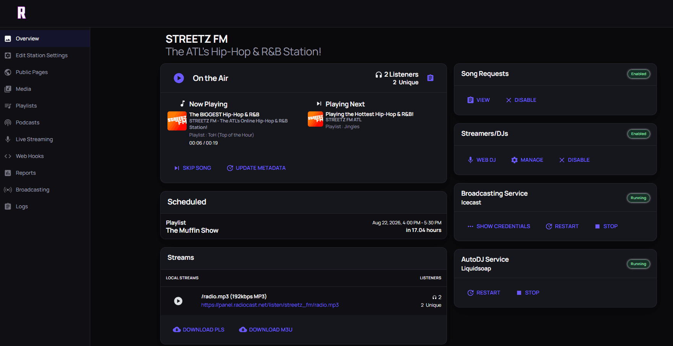Open Live Streaming settings
Screen dimensions: 673x346
tap(45, 139)
